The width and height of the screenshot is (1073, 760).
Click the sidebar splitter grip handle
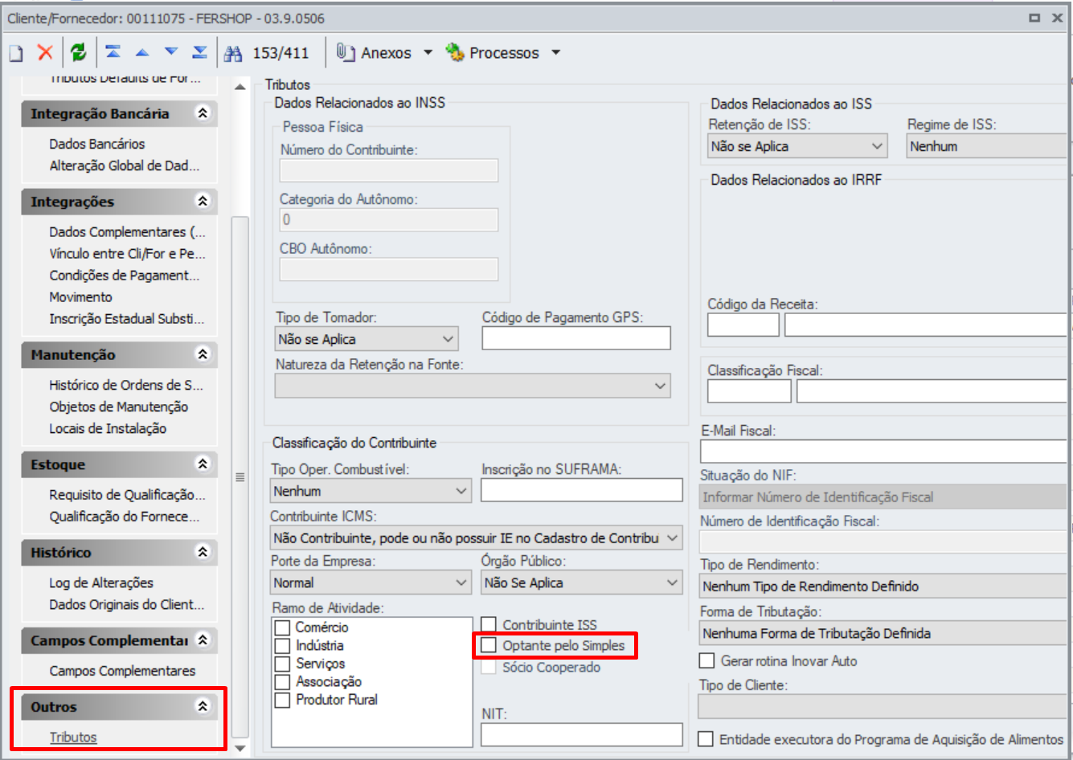tap(240, 476)
